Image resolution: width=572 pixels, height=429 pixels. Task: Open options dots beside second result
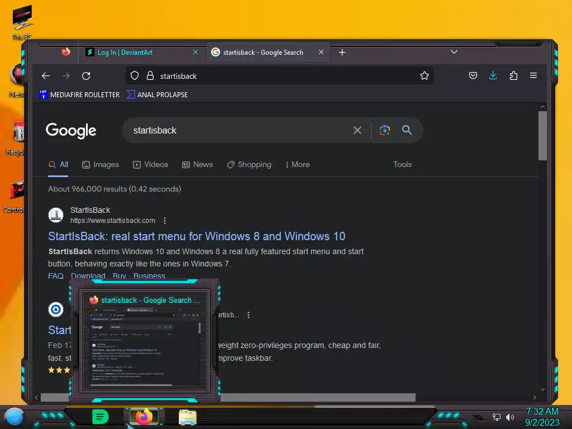[249, 315]
